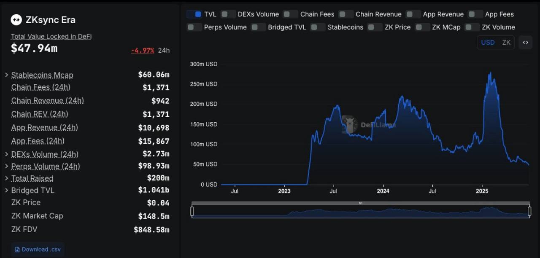Show ZK Volume on the chart
Screen dimensions: 540x258
(472, 27)
